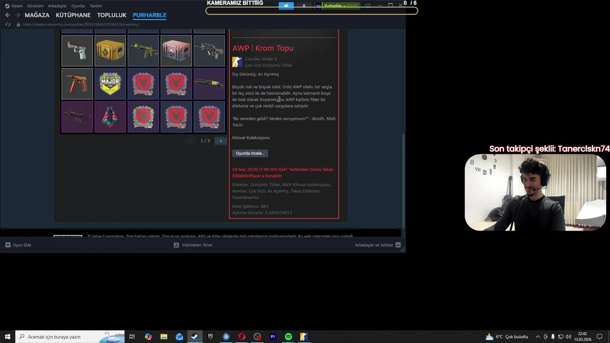
Task: Click Dış Görünüş: Az Aşınmış text
Action: tap(255, 74)
